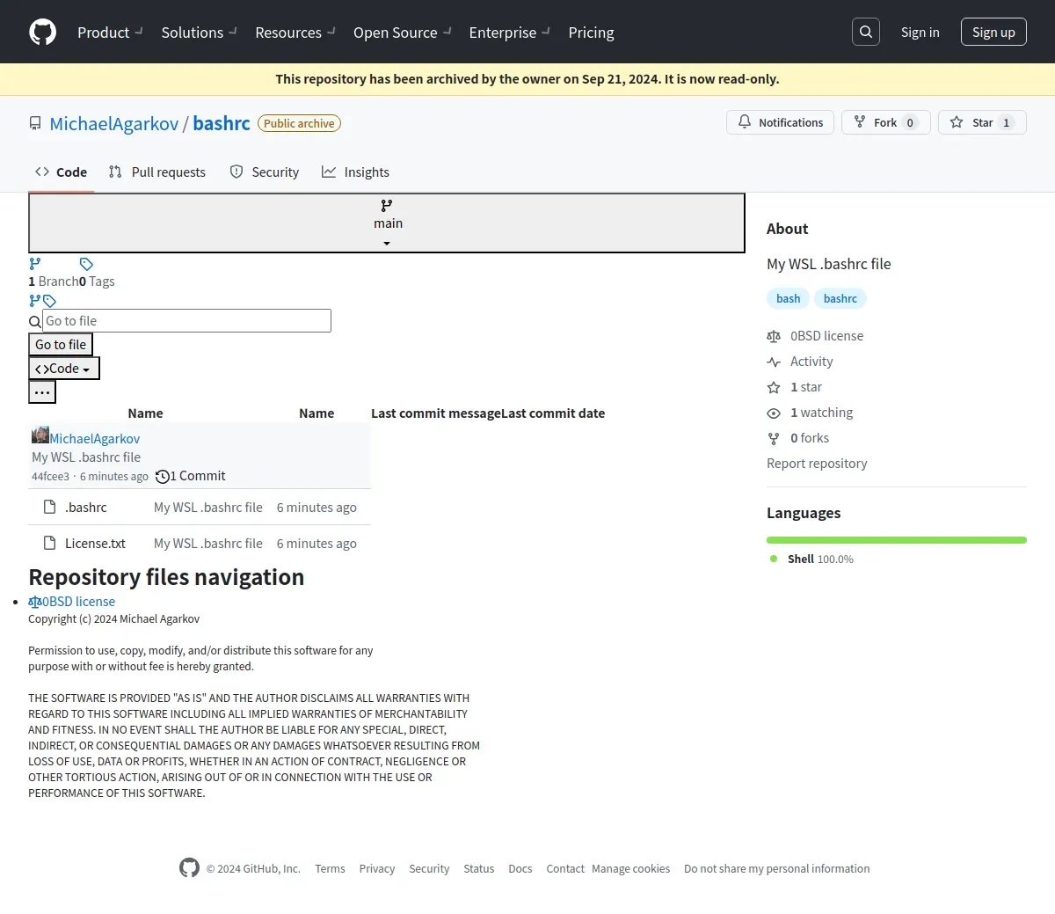
Task: Click the scale icon in the license tab link
Action: click(x=35, y=602)
